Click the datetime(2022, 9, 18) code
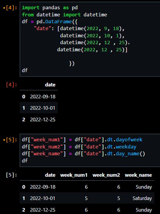 [x=91, y=29]
